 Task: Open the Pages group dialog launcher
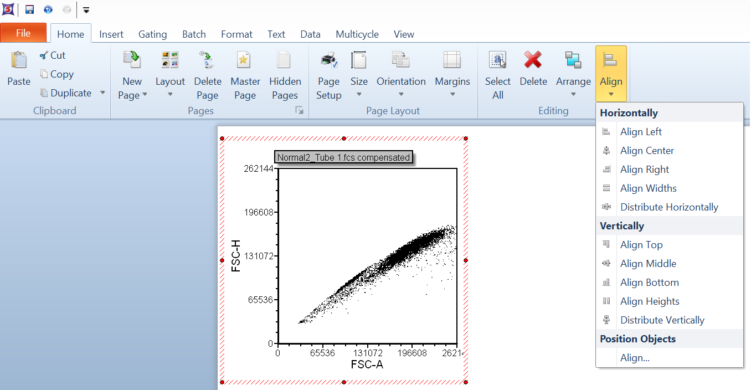click(300, 111)
